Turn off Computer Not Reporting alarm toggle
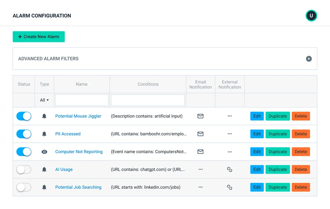The image size is (330, 209). pyautogui.click(x=24, y=152)
